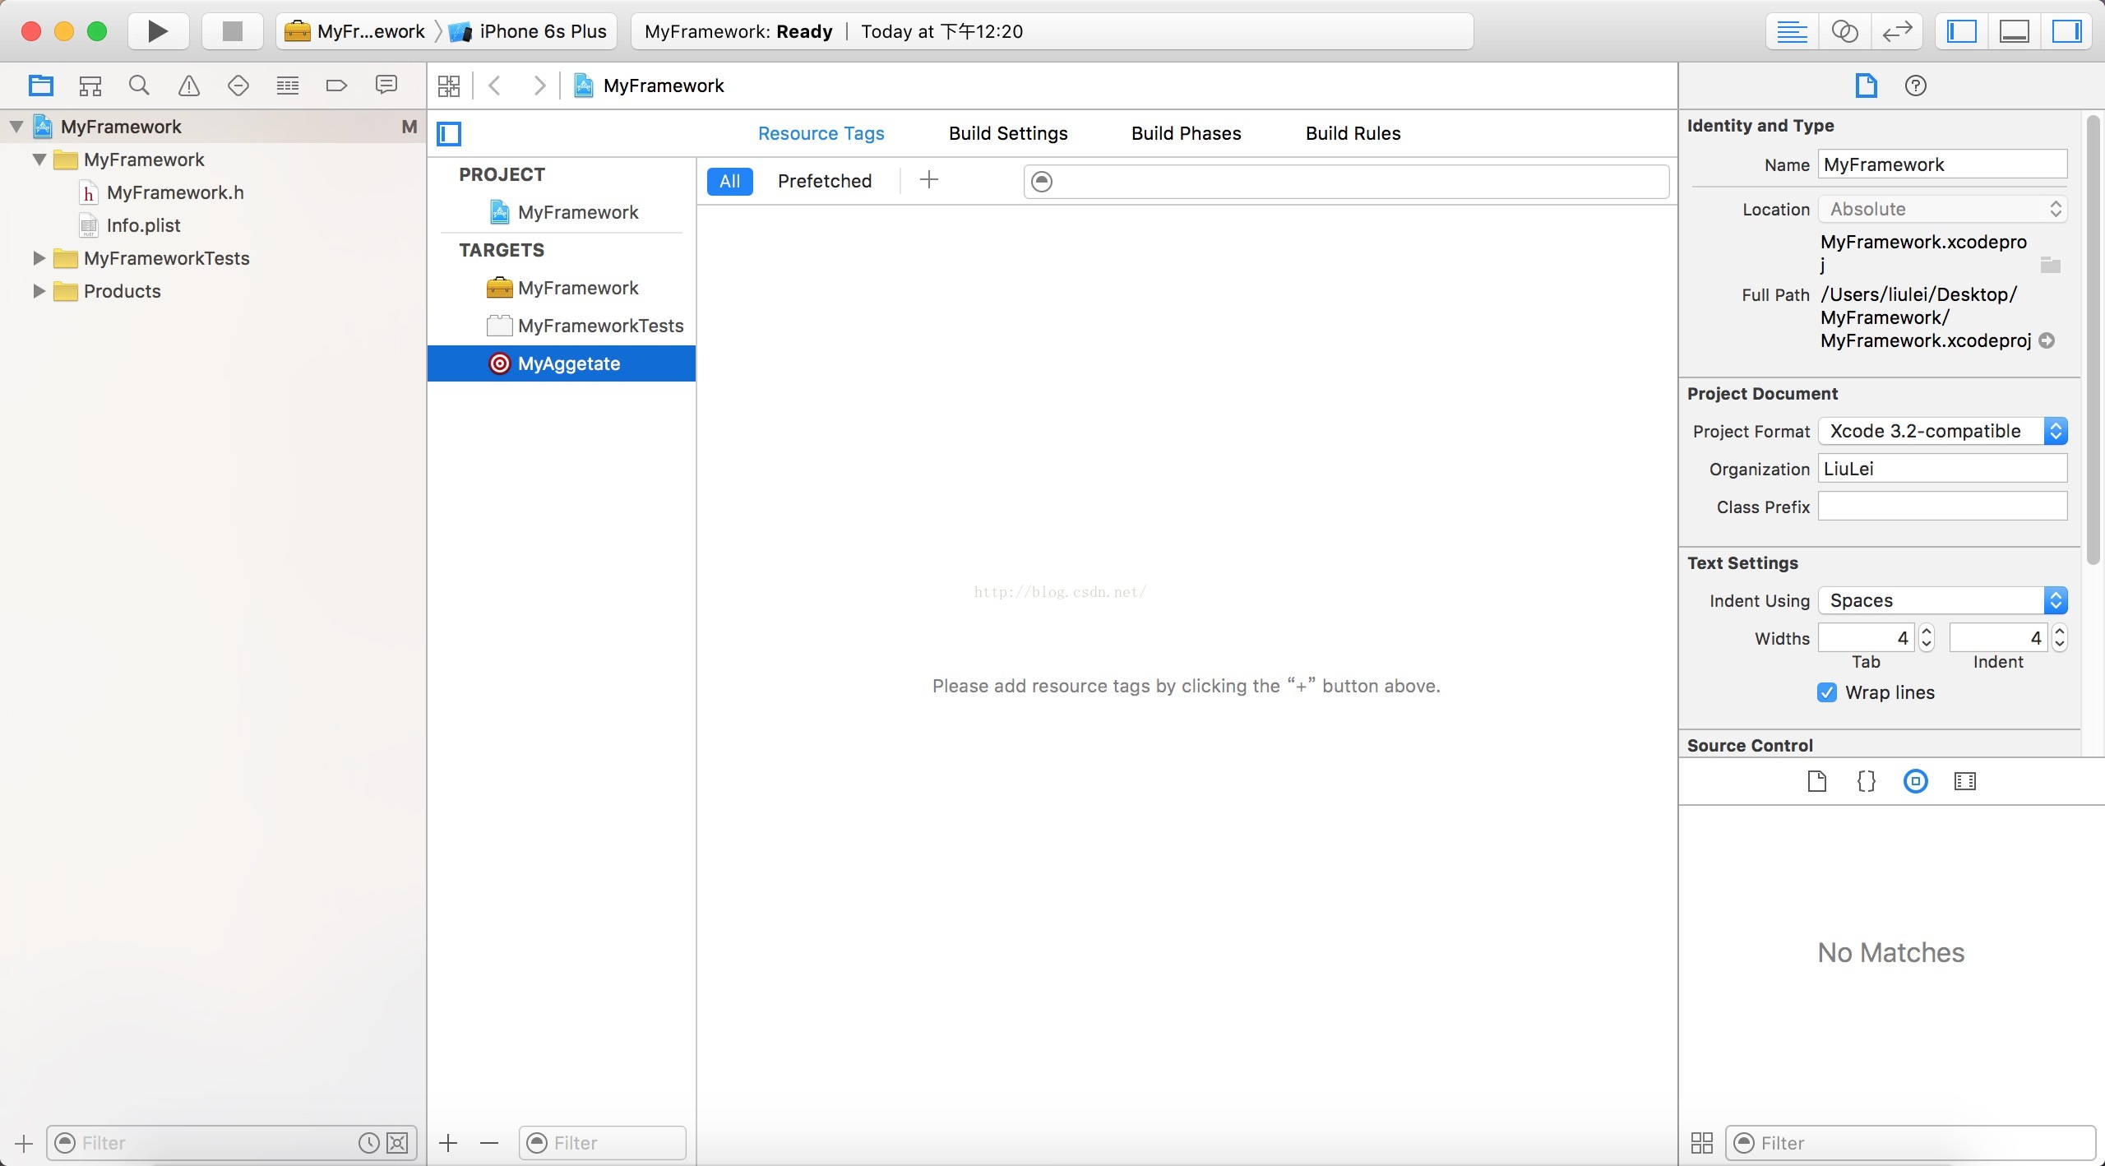The image size is (2105, 1166).
Task: Show All resource tags
Action: (730, 181)
